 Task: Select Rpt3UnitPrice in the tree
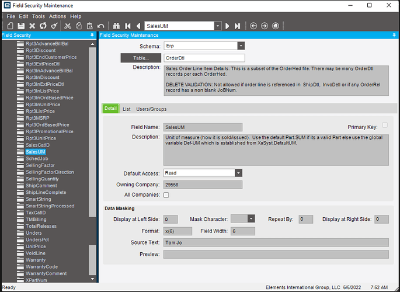click(41, 138)
